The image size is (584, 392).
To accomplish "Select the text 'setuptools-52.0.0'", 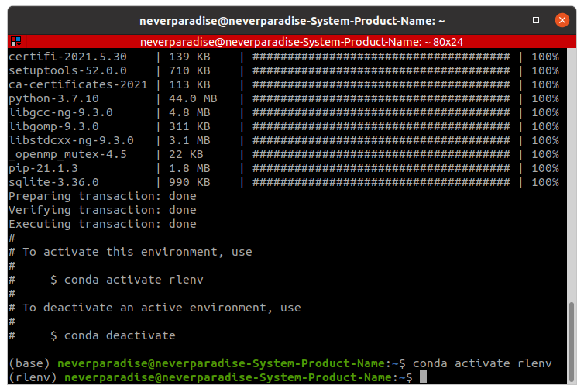I will click(x=67, y=70).
